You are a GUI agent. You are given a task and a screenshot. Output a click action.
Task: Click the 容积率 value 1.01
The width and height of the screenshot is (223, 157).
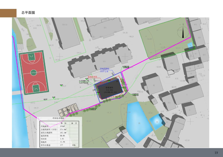pyautogui.click(x=62, y=138)
